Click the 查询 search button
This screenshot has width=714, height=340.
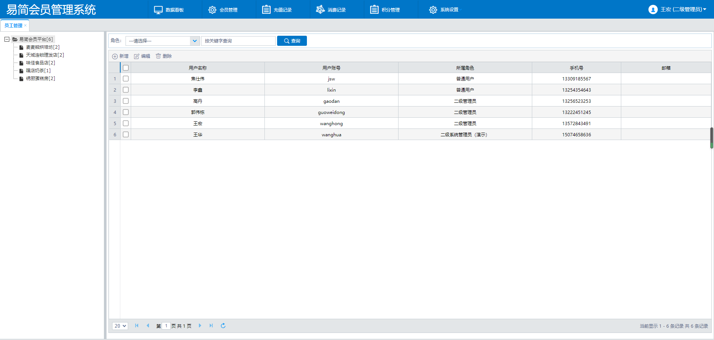[x=292, y=41]
